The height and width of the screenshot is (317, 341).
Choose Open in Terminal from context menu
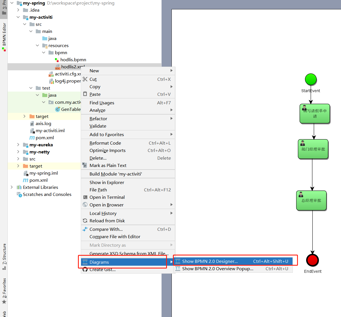tap(107, 197)
